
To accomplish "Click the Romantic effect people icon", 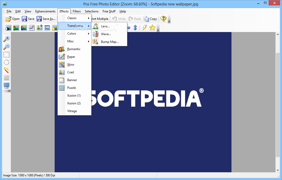I will tap(62, 49).
